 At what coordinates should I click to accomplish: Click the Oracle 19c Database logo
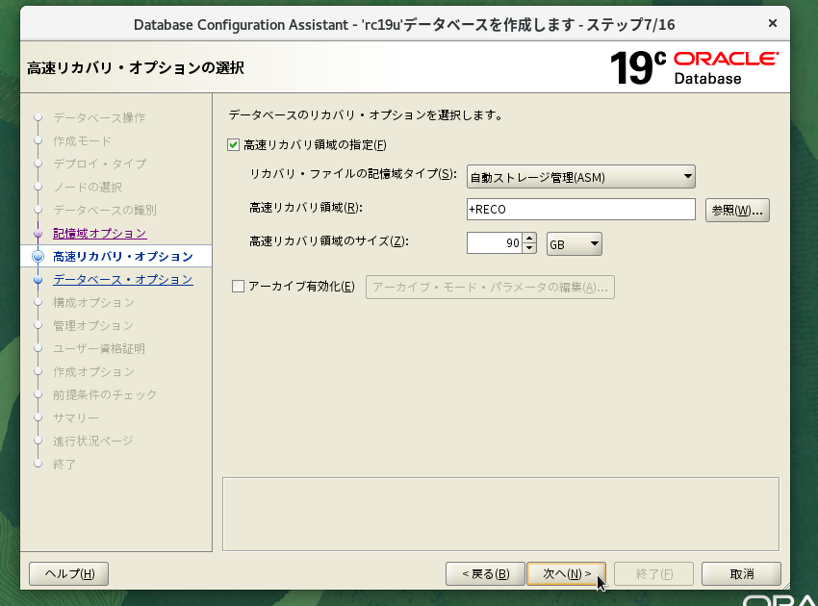(695, 67)
